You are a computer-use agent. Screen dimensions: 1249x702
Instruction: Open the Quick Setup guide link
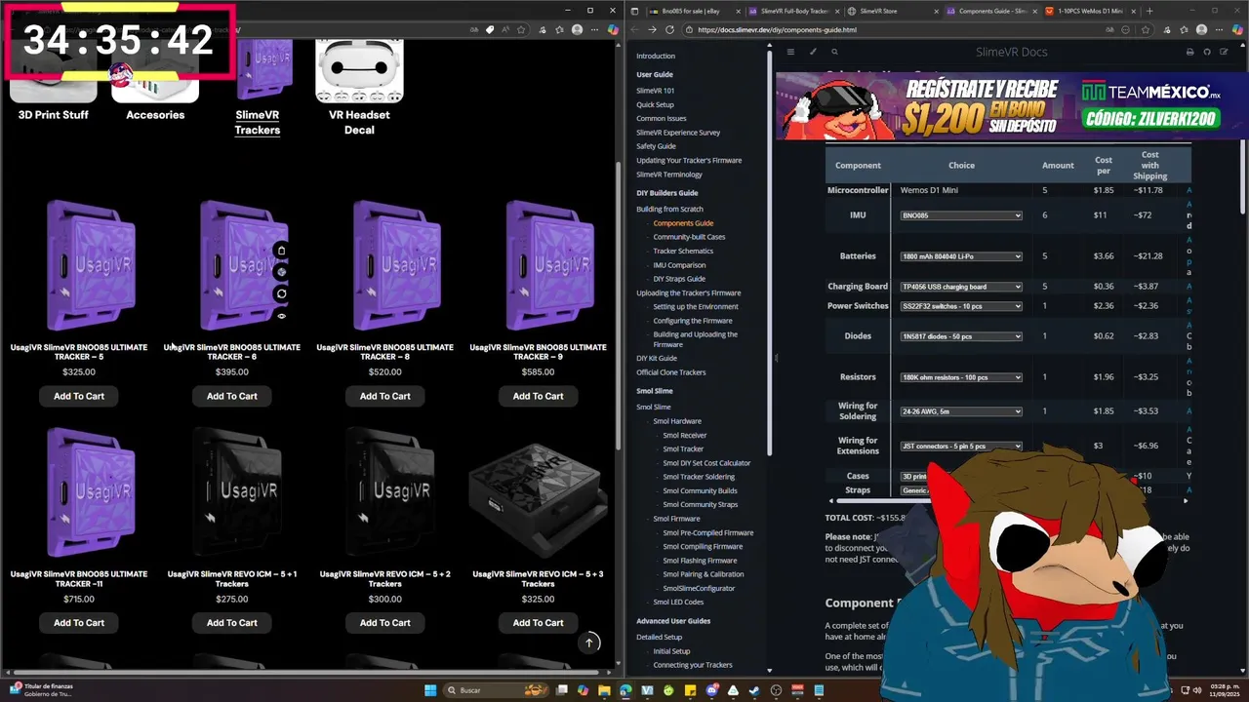tap(655, 104)
